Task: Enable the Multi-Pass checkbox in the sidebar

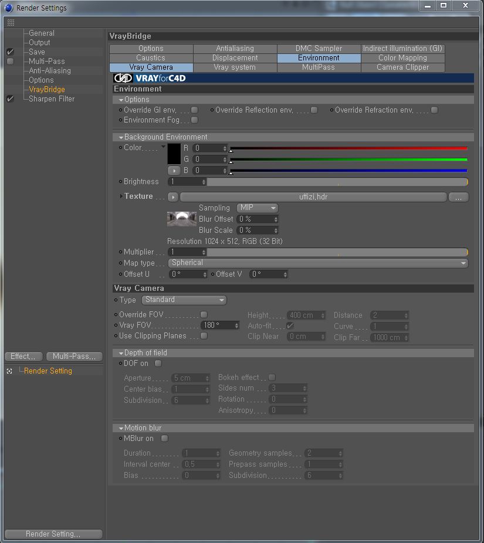Action: [x=11, y=62]
